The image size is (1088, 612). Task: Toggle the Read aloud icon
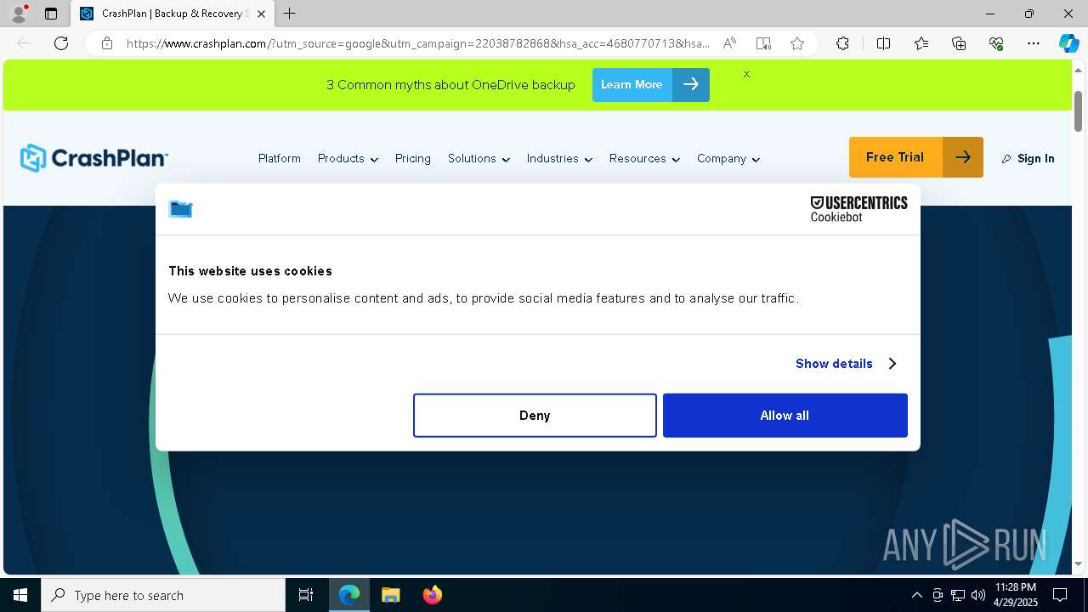[729, 43]
